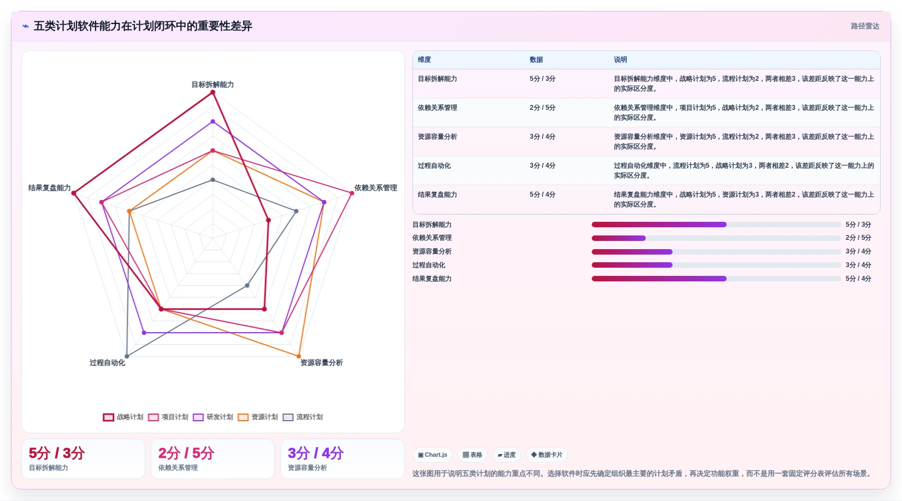The image size is (902, 501).
Task: Click the pink data point near the 依赖关系管理 axis label
Action: coord(352,193)
